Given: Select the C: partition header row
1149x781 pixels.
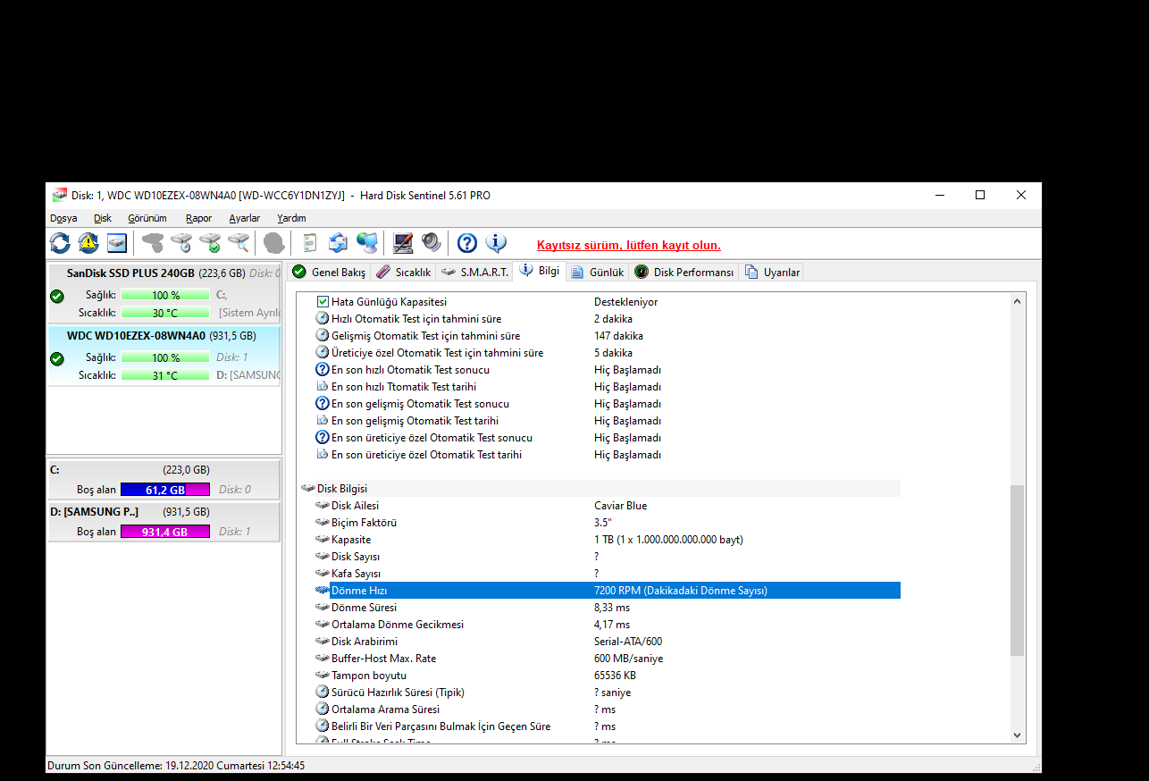Looking at the screenshot, I should (x=164, y=469).
